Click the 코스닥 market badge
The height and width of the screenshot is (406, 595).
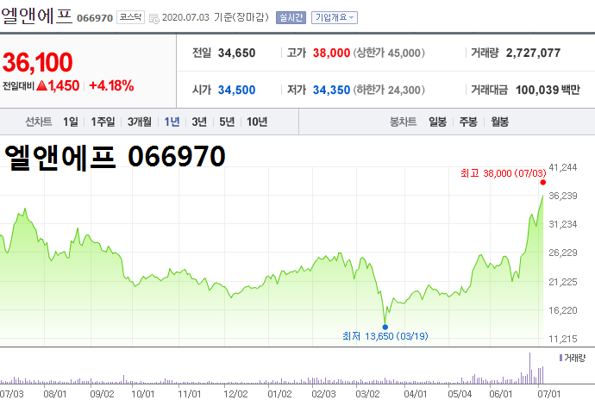pos(130,17)
